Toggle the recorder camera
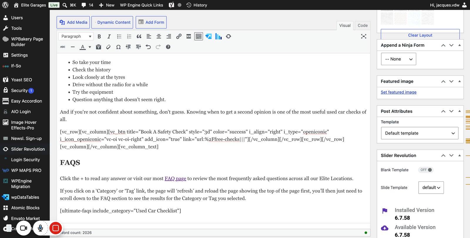 coord(23,228)
